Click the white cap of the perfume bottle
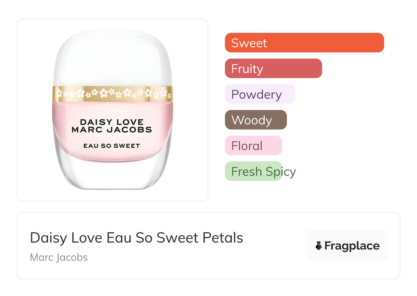The image size is (417, 296). point(112,58)
